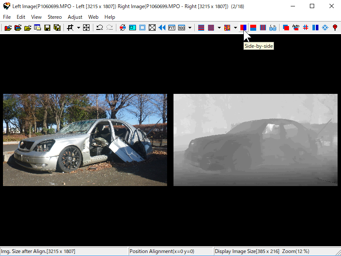This screenshot has width=341, height=256.
Task: Expand the crop options dropdown arrow
Action: pyautogui.click(x=78, y=28)
